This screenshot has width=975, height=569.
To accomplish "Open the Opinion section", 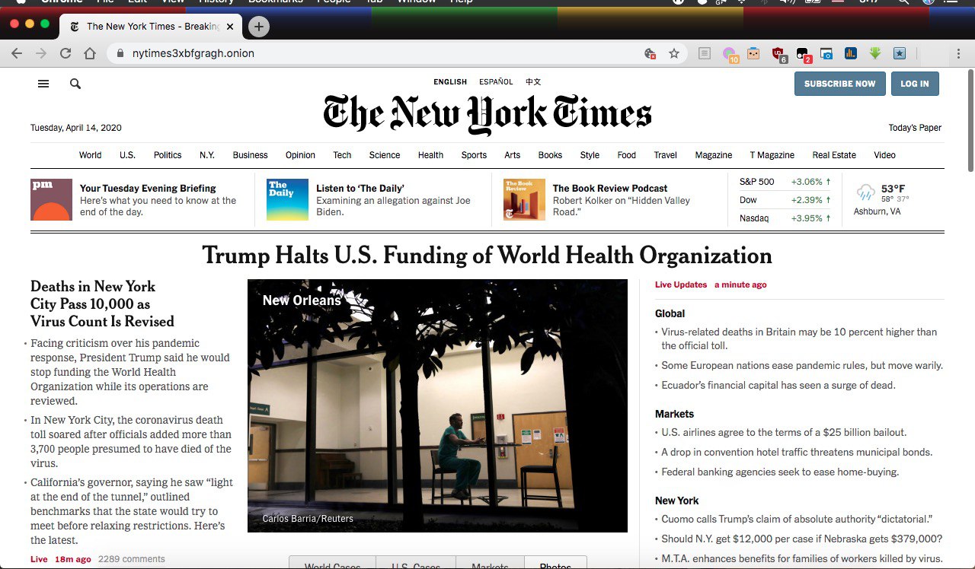I will (300, 155).
